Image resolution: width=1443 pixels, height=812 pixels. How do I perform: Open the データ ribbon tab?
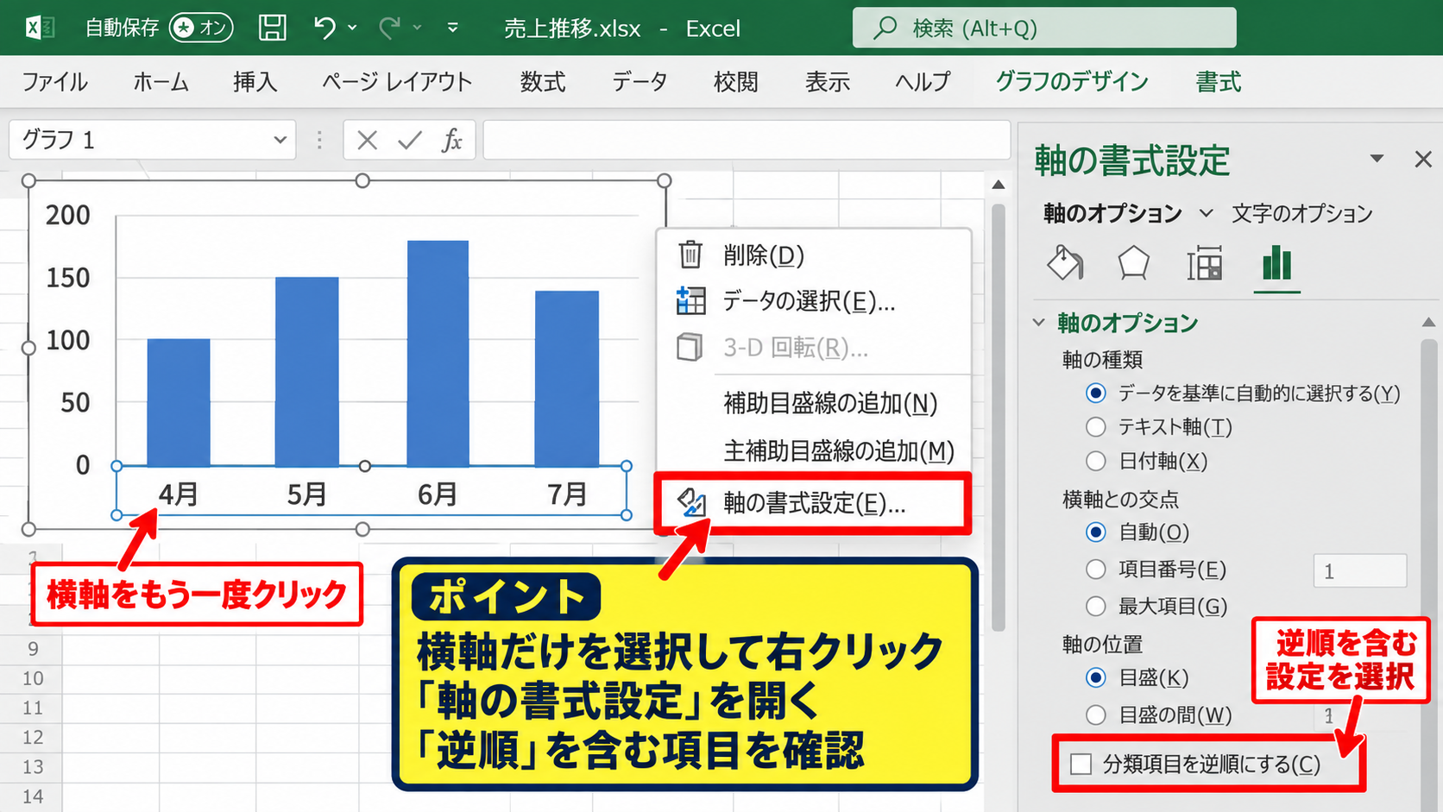640,82
